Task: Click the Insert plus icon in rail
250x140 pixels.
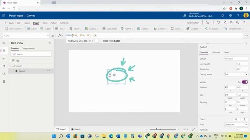Action: pos(4,58)
